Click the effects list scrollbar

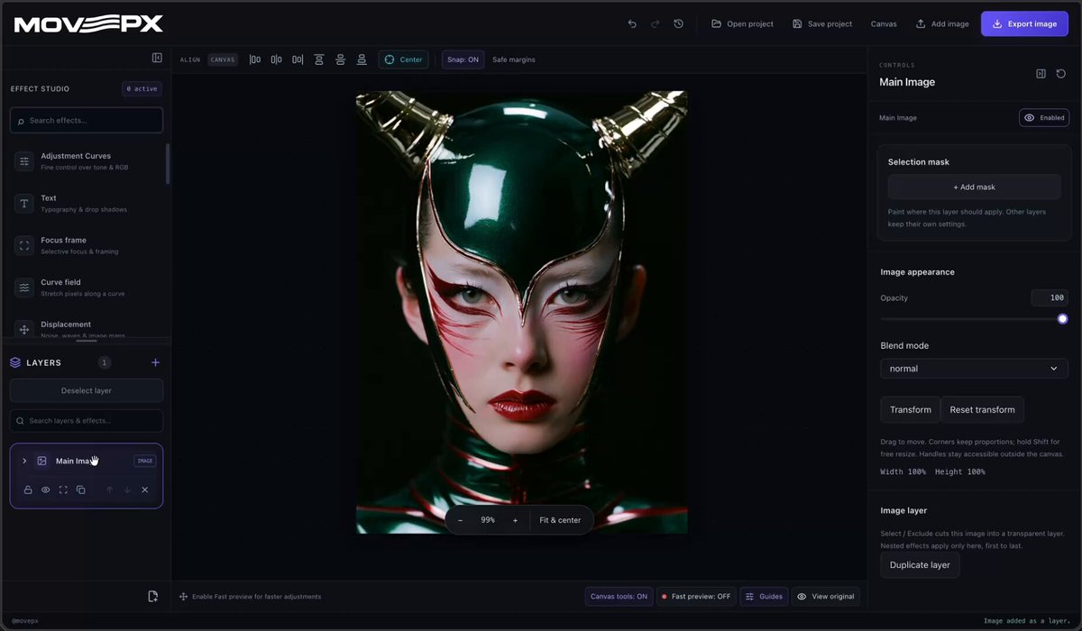(x=167, y=164)
